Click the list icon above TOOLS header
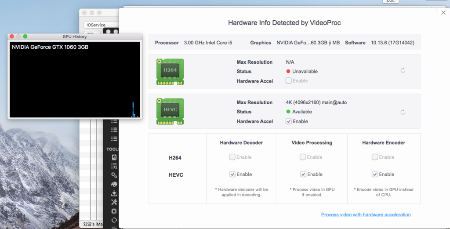The image size is (450, 229). point(114,139)
